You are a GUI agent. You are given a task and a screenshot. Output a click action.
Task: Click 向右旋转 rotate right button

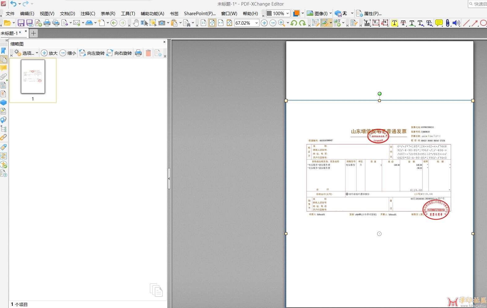119,53
